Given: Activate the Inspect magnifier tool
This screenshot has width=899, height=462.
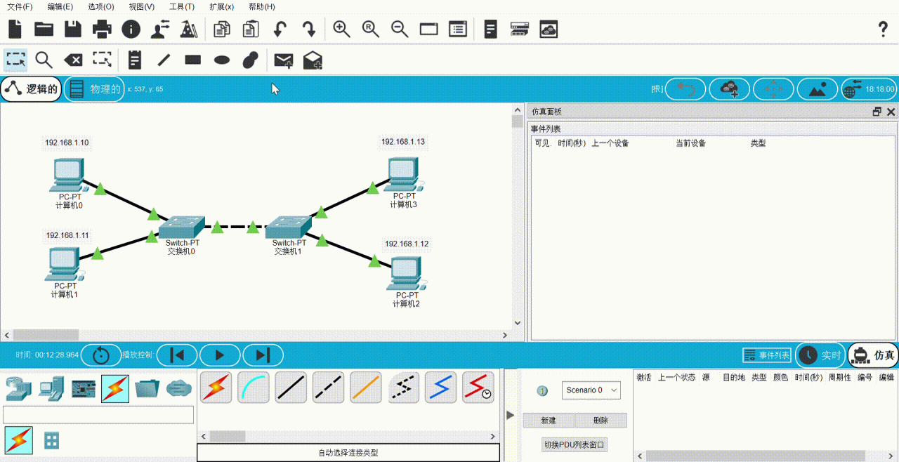Looking at the screenshot, I should pyautogui.click(x=44, y=60).
